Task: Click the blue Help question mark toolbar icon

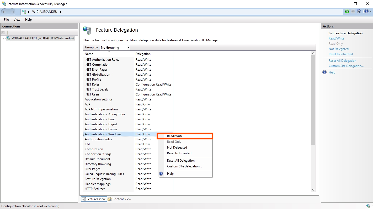Action: click(x=366, y=12)
